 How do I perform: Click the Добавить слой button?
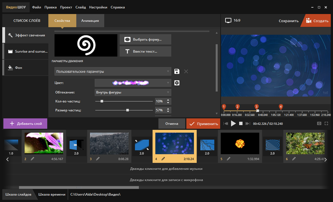[25, 124]
